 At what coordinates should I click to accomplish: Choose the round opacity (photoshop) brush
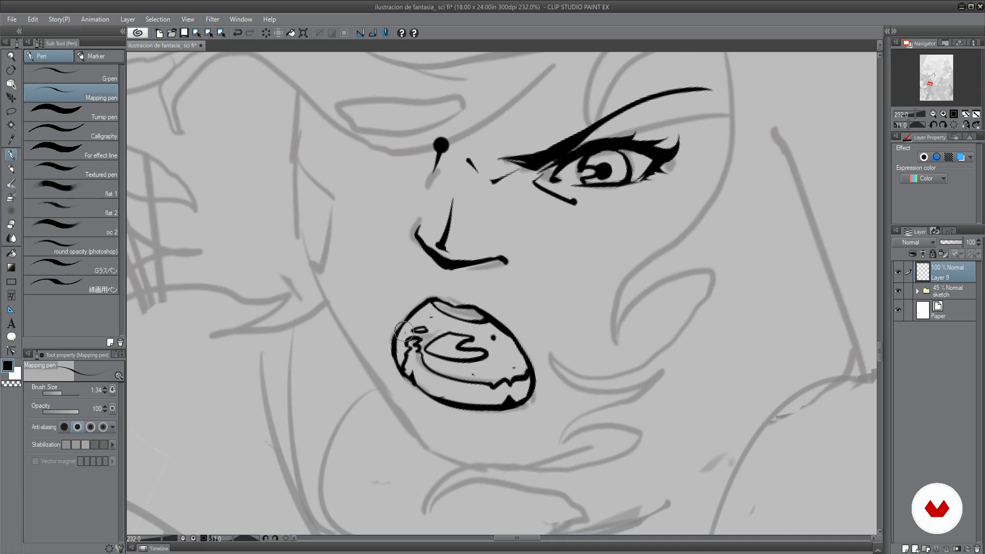(x=71, y=246)
